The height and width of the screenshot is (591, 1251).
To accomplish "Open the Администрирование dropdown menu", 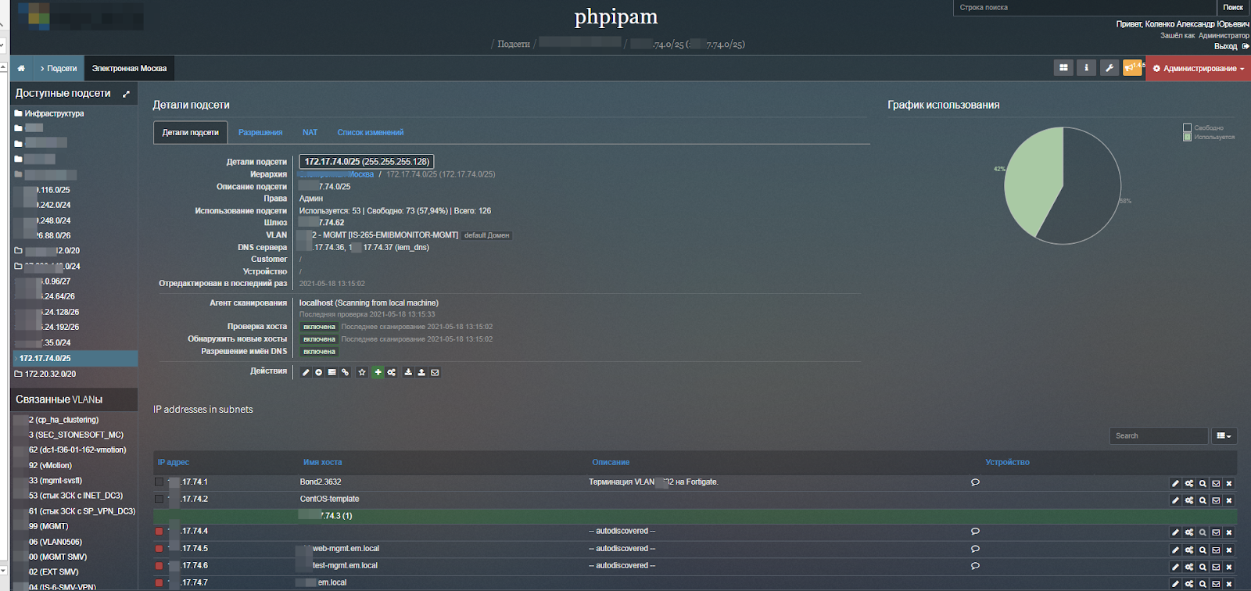I will pos(1199,69).
